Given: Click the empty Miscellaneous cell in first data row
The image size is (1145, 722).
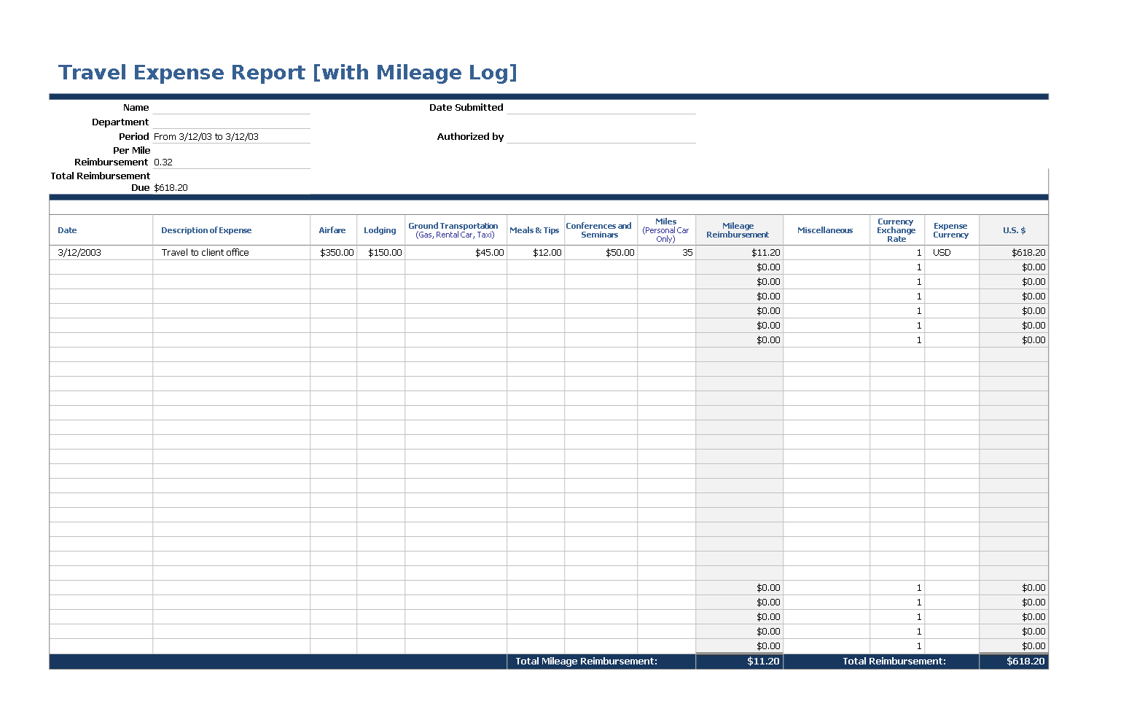Looking at the screenshot, I should click(826, 253).
